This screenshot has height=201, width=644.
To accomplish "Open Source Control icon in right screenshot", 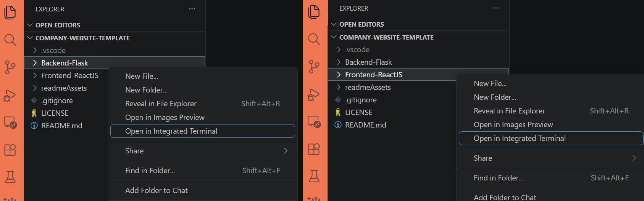I will pyautogui.click(x=314, y=67).
